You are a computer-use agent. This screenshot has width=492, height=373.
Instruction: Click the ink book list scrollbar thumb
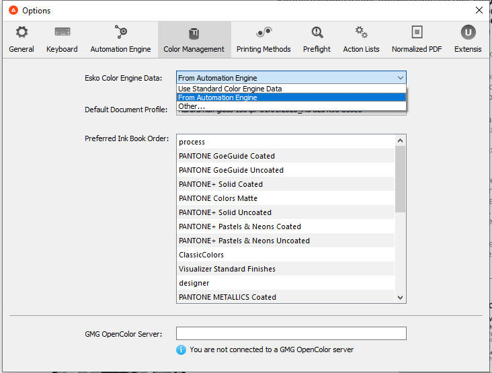pyautogui.click(x=400, y=179)
